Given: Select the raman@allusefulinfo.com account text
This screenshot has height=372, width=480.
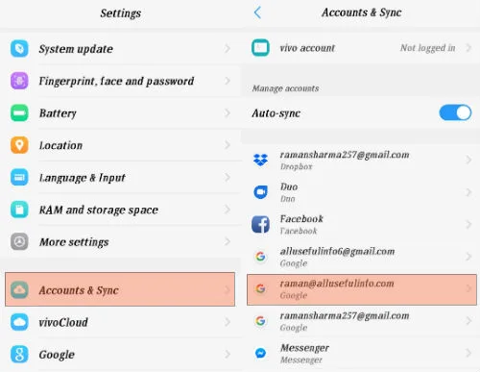Looking at the screenshot, I should pyautogui.click(x=337, y=284).
